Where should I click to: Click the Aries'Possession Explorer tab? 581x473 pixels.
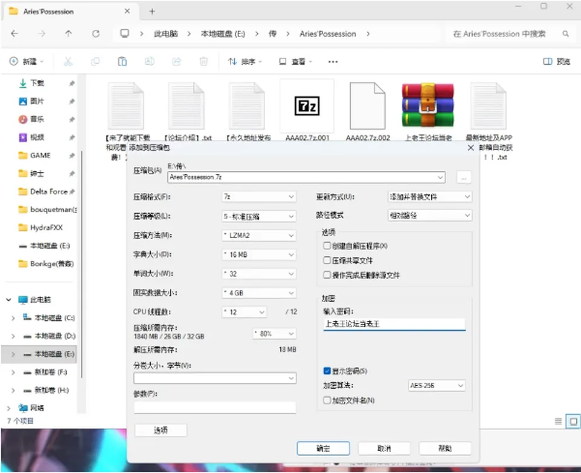[x=69, y=12]
